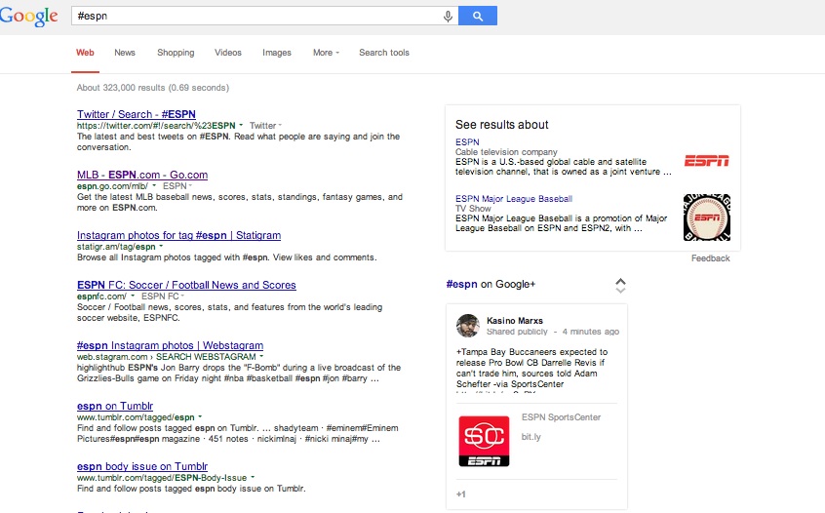Click About 323,000 results text

(152, 88)
